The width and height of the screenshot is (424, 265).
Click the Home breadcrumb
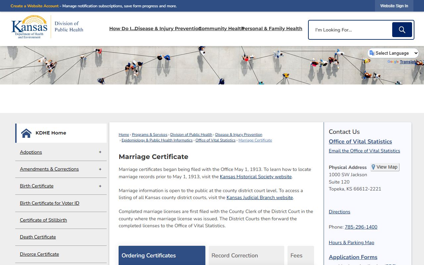tap(124, 134)
